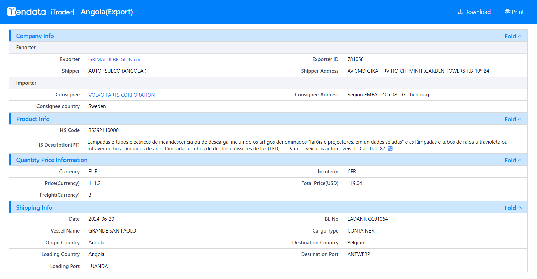Select HS Code 85392110000

[103, 130]
